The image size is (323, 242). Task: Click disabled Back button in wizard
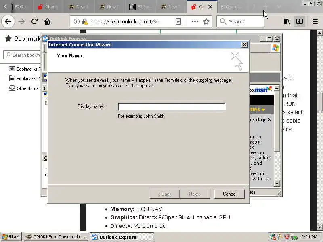click(x=165, y=194)
